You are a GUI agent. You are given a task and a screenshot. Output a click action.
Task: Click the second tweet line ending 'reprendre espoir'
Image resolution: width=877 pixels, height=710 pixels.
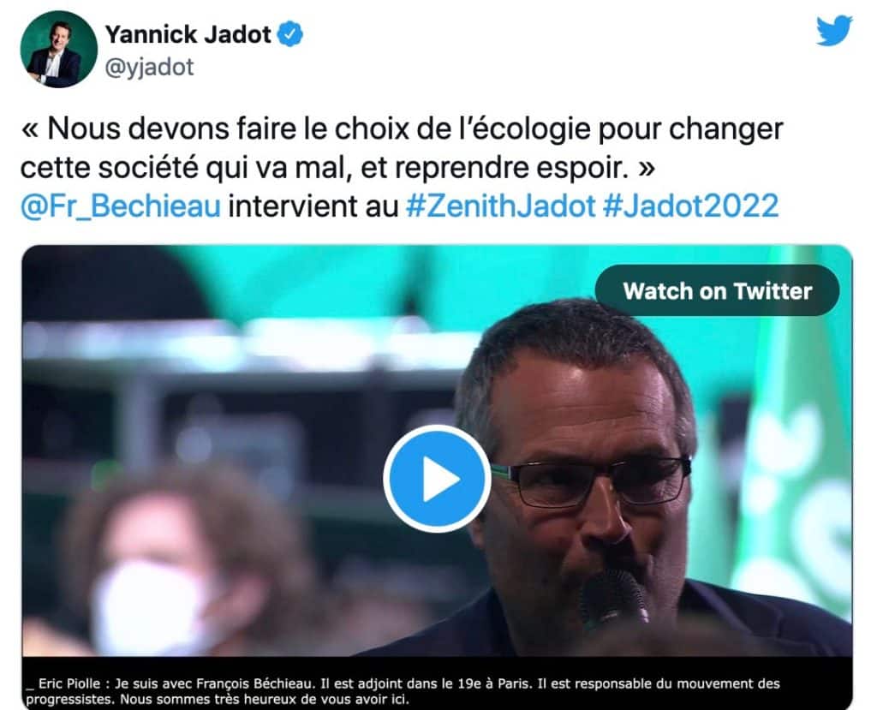[x=337, y=167]
